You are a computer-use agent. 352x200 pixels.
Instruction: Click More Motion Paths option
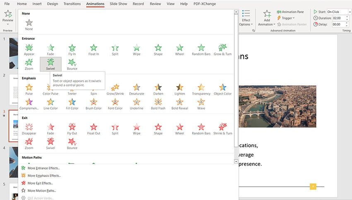[41, 190]
